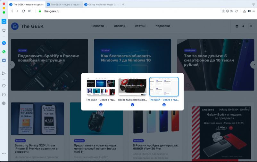Open the Instax camera article image
The height and width of the screenshot is (162, 257).
point(96,123)
